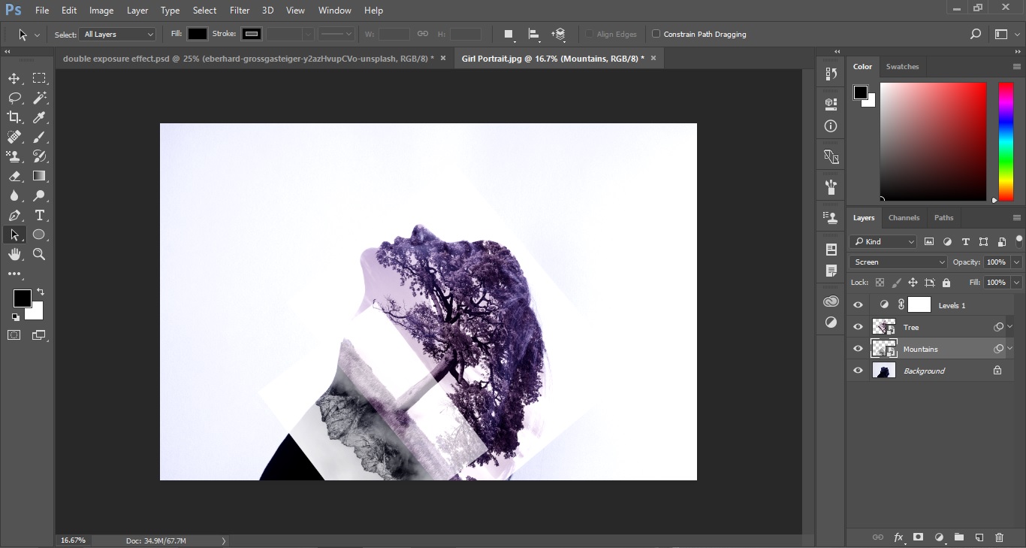This screenshot has width=1026, height=548.
Task: Hide the Tree layer
Action: pyautogui.click(x=858, y=326)
